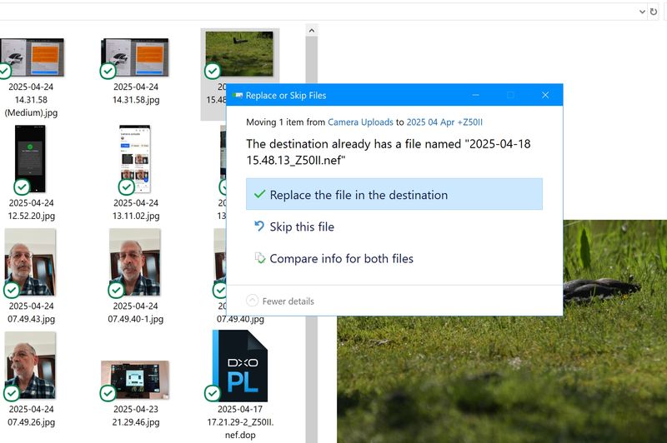Select thumbnail 2025-04-24 14.31.58 (Medium).jpg
This screenshot has width=667, height=443.
tap(32, 57)
